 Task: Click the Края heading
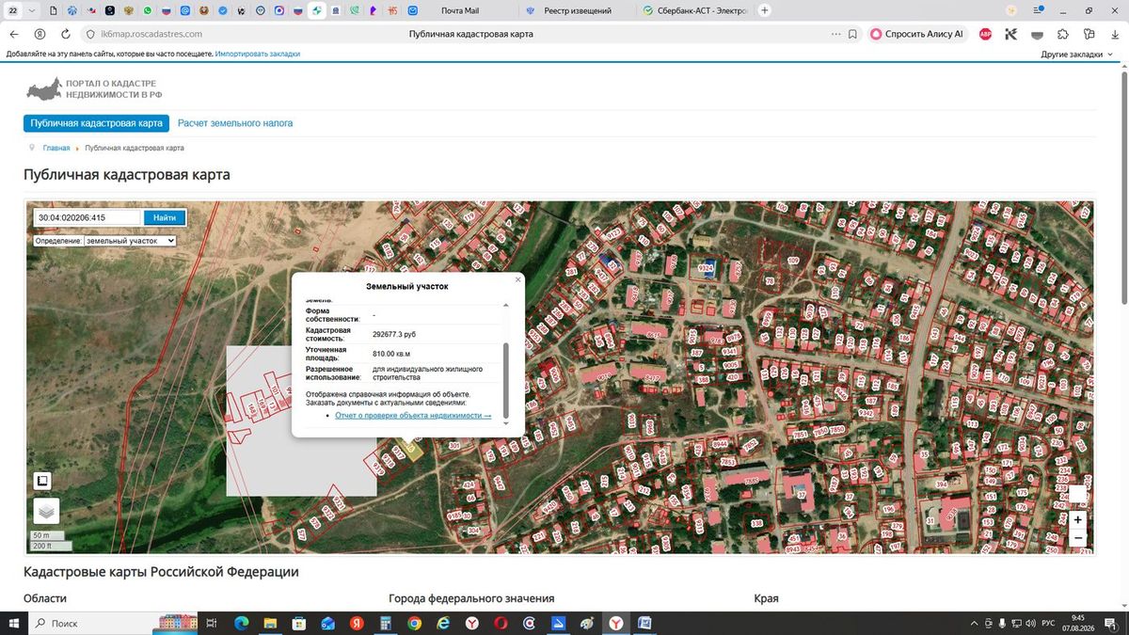pyautogui.click(x=766, y=598)
